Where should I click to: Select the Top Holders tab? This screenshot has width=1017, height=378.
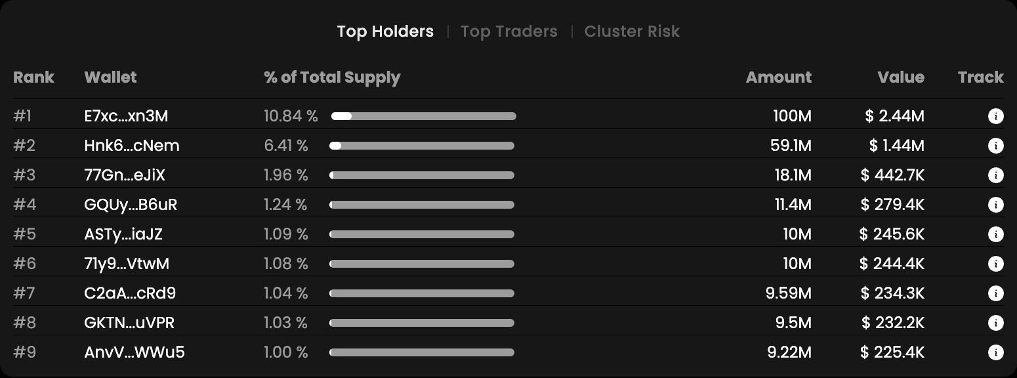[x=385, y=31]
